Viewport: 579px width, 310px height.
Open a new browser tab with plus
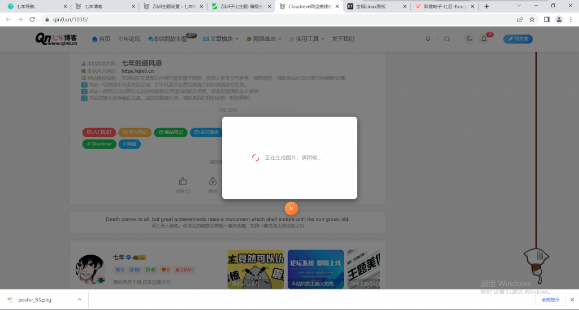(487, 6)
